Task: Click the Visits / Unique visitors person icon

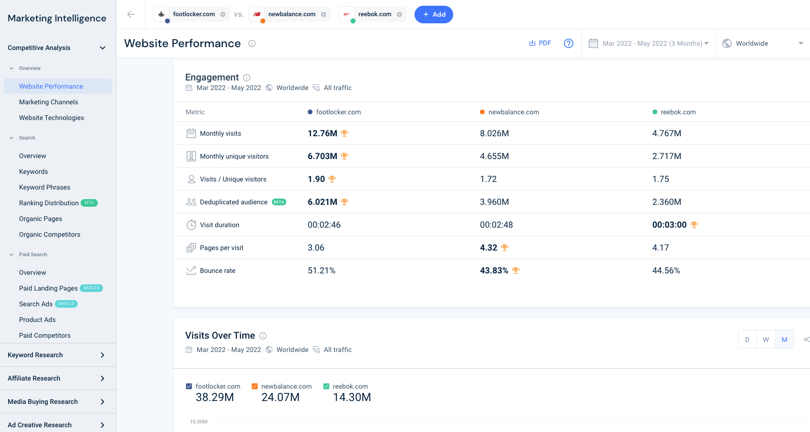Action: pos(191,179)
